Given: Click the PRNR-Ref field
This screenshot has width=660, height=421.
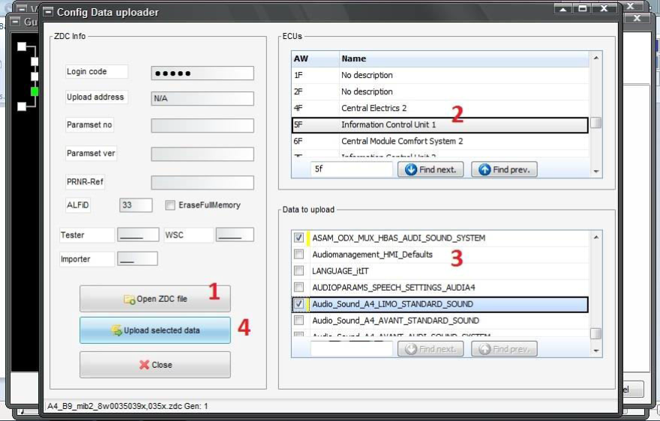Looking at the screenshot, I should pyautogui.click(x=202, y=183).
